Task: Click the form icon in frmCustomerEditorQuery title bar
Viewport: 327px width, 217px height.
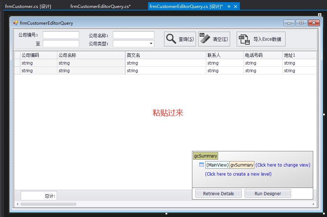Action: tap(15, 22)
